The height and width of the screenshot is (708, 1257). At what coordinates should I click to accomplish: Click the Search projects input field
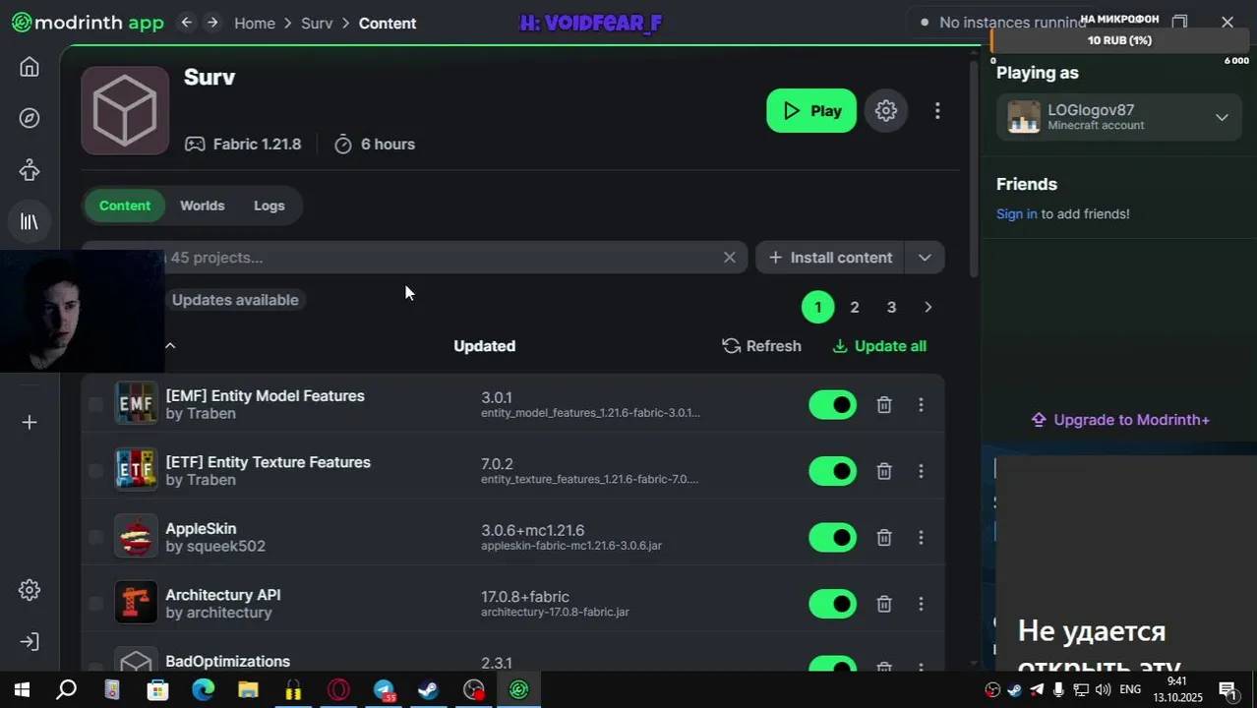click(415, 258)
